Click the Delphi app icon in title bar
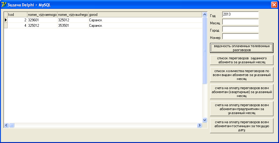This screenshot has height=143, width=279. (4, 5)
